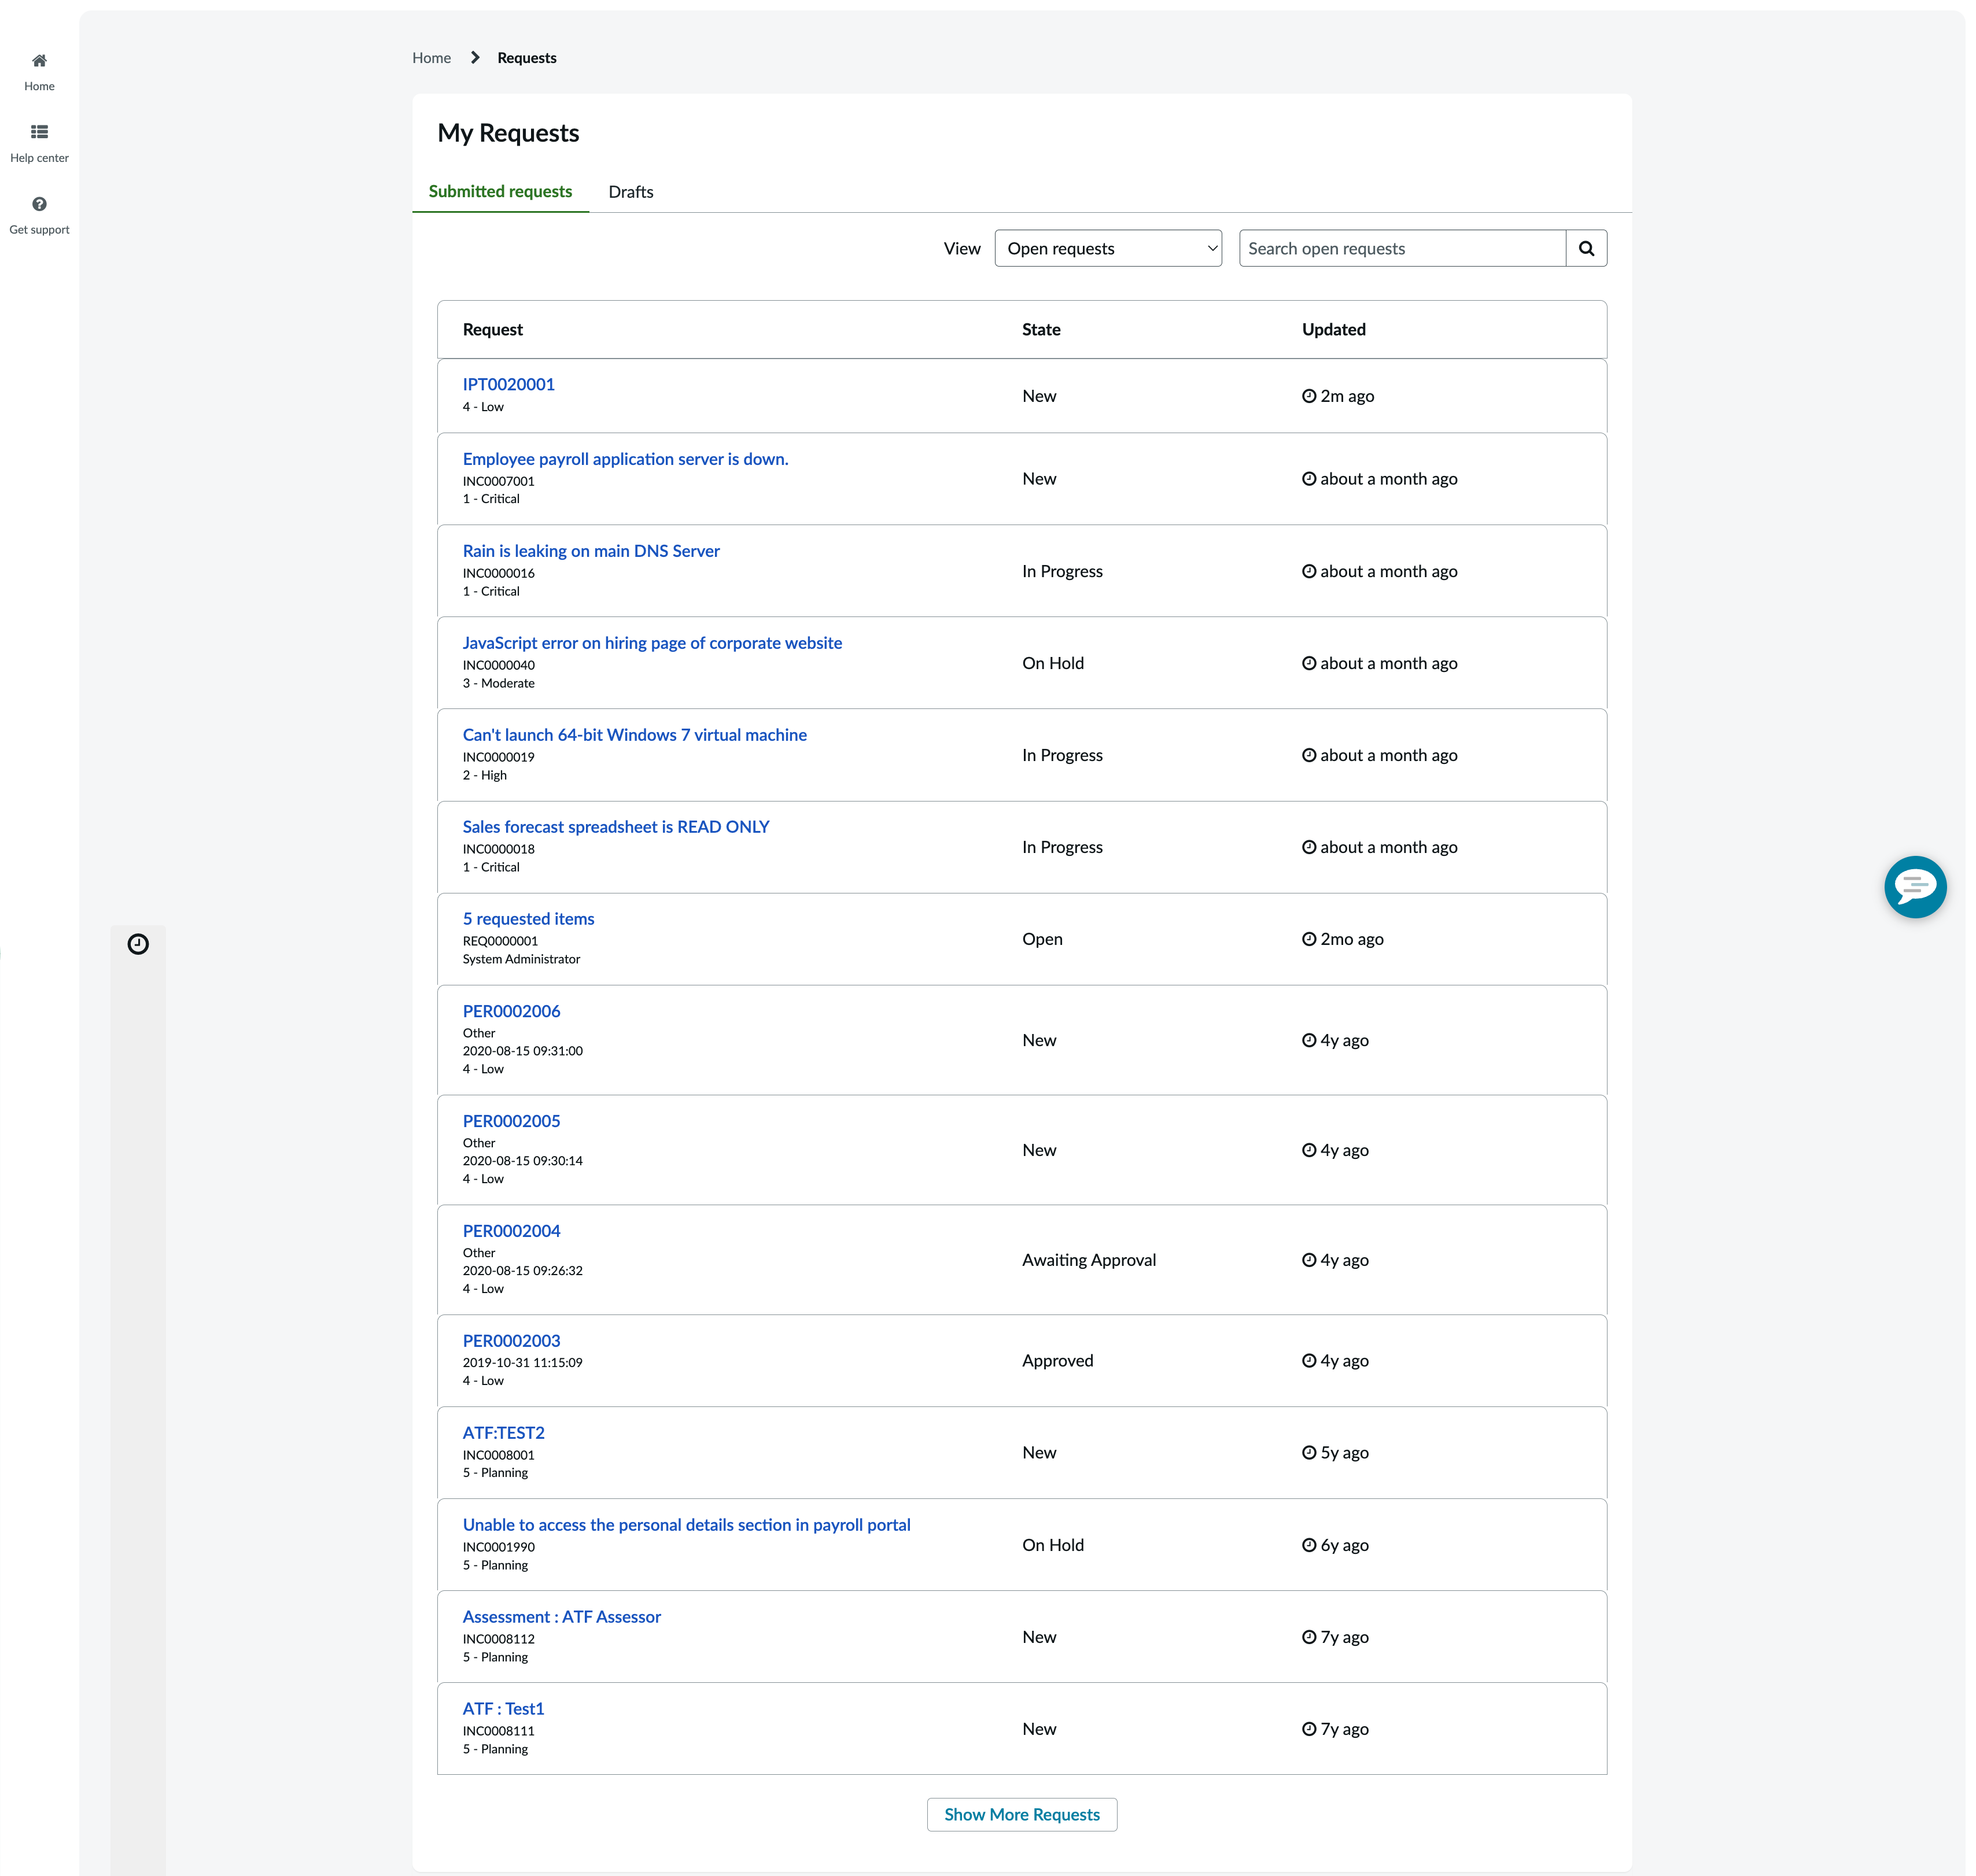The height and width of the screenshot is (1876, 1976).
Task: Open 'Assessment : ATF Assessor' request
Action: pyautogui.click(x=561, y=1617)
